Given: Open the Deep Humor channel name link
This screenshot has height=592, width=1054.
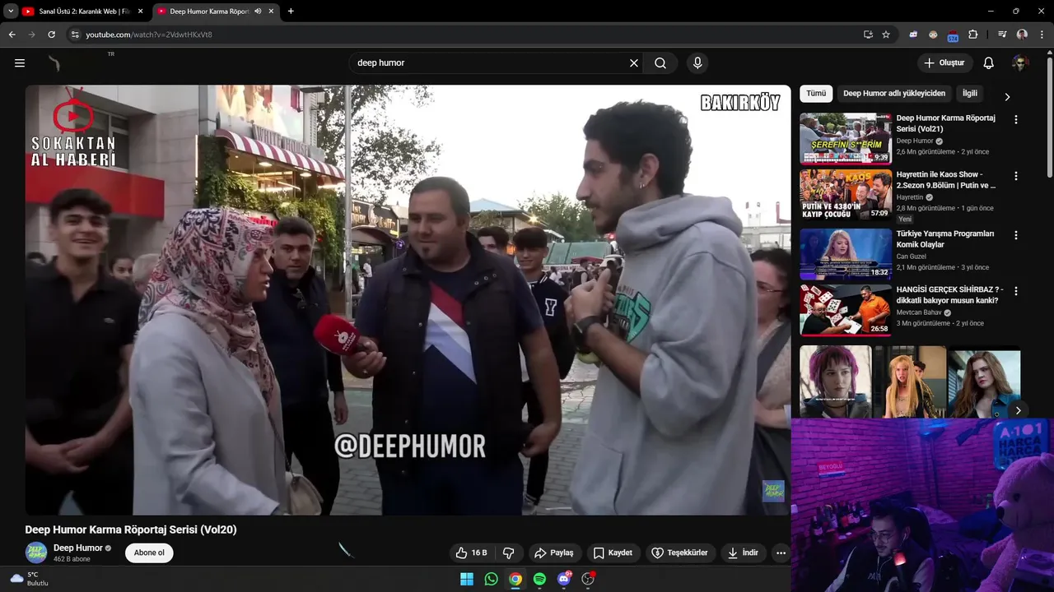Looking at the screenshot, I should 78,548.
